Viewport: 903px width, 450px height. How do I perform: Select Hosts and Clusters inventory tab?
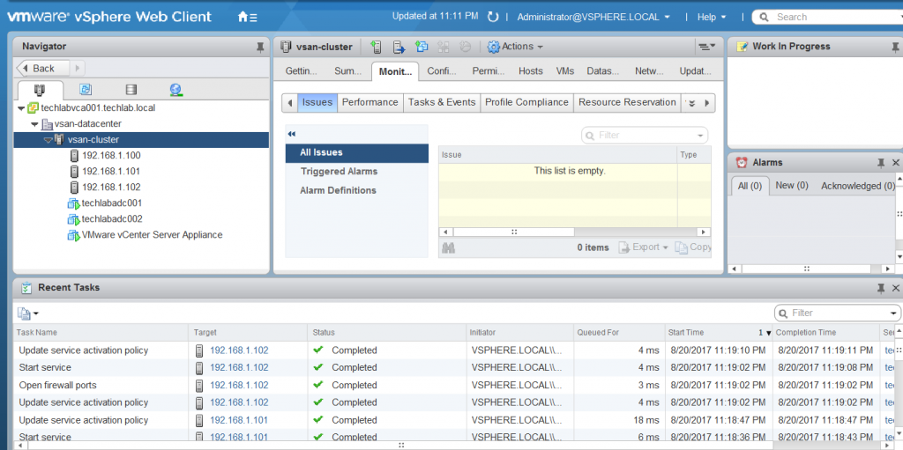[x=41, y=90]
